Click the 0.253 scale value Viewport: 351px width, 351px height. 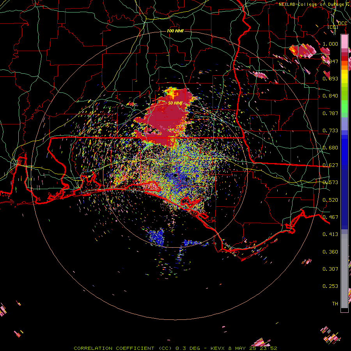pos(330,286)
